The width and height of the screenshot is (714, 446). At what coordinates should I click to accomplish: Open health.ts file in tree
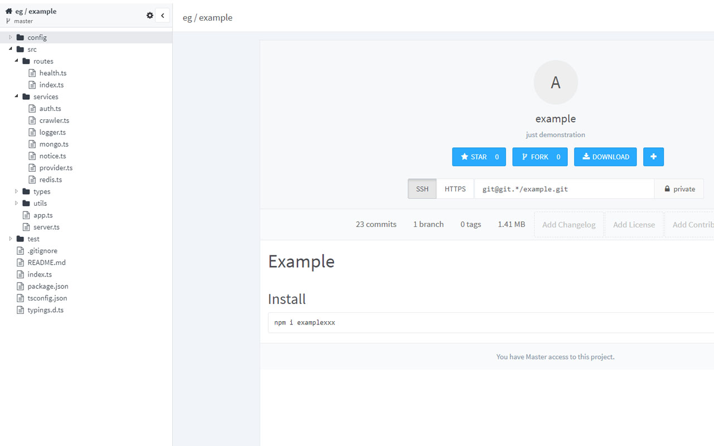click(x=53, y=73)
